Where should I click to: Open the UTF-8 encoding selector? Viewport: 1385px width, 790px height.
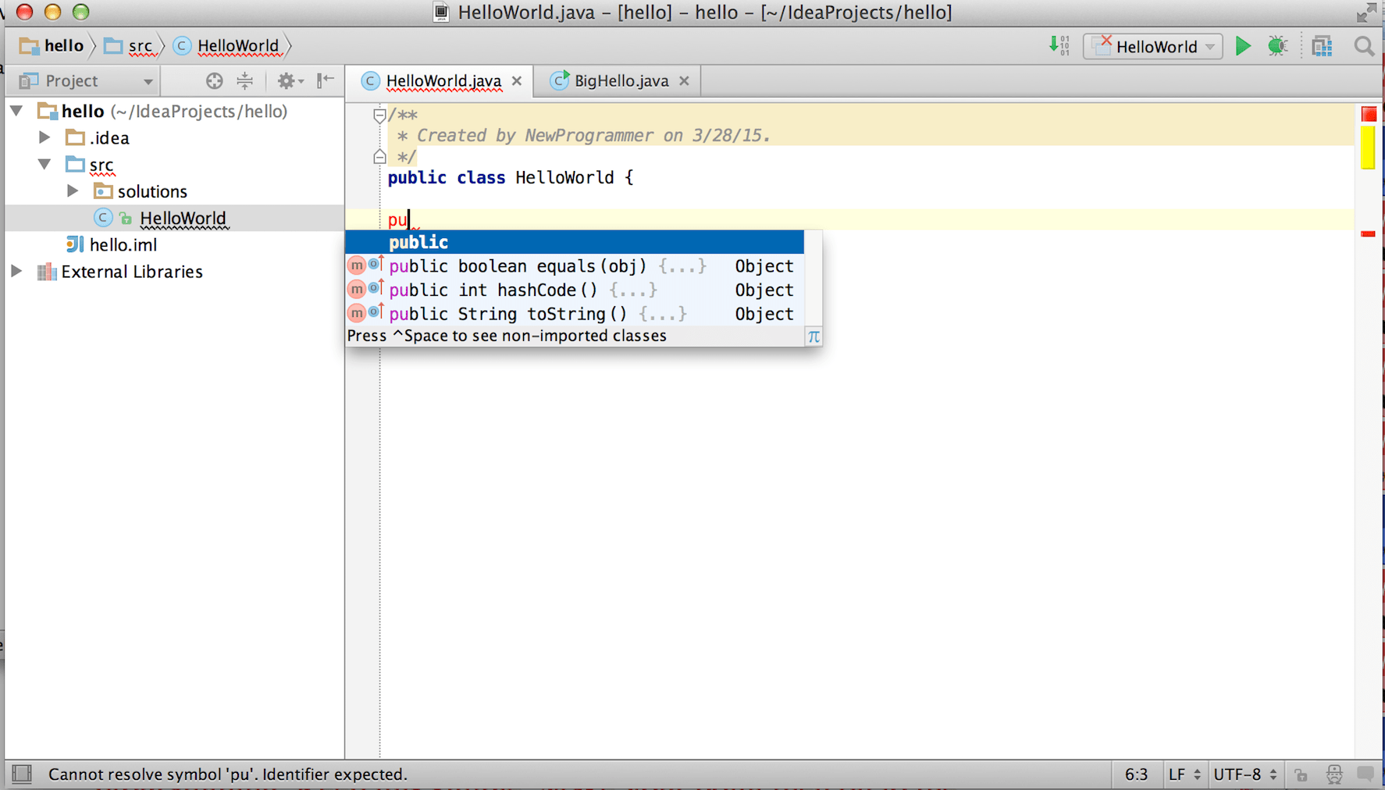(x=1245, y=774)
